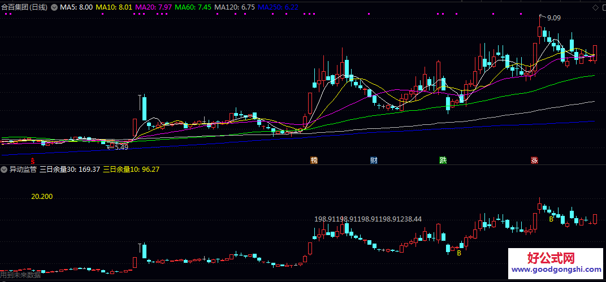Screen dimensions: 606x282
Task: Open the www.goodgongshi.com watermark link
Action: coord(557,270)
